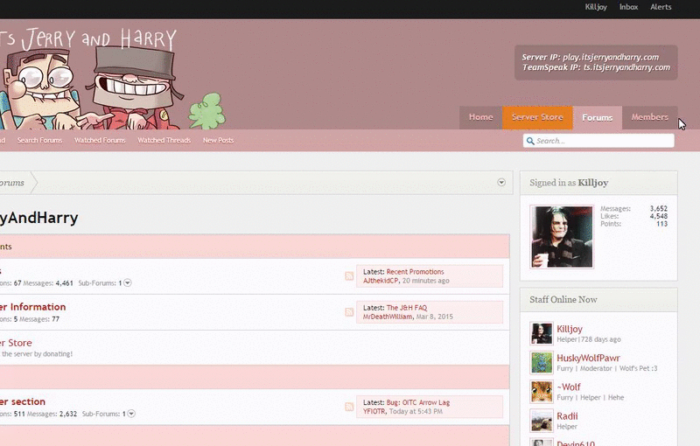The width and height of the screenshot is (700, 446).
Task: Open Recent Promotions latest thread
Action: 415,272
